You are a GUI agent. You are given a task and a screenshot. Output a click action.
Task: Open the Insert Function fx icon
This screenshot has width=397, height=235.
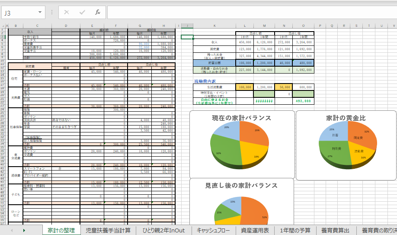[x=97, y=12]
